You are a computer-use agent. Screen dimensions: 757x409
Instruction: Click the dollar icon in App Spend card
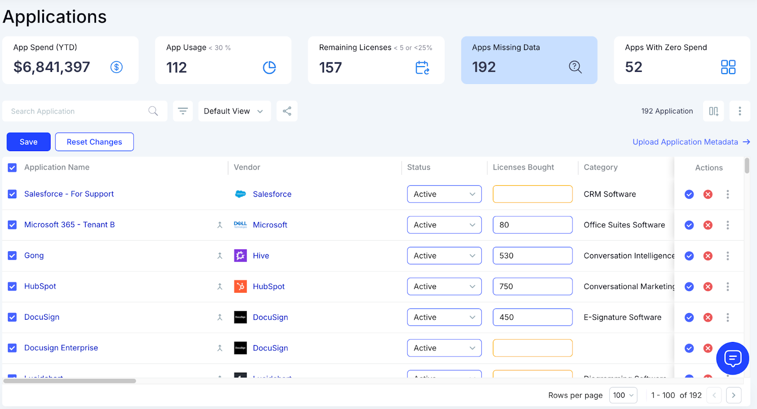pyautogui.click(x=116, y=67)
